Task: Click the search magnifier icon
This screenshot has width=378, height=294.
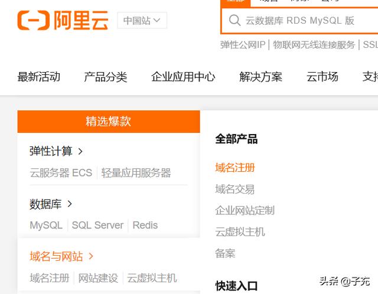Action: (x=234, y=20)
